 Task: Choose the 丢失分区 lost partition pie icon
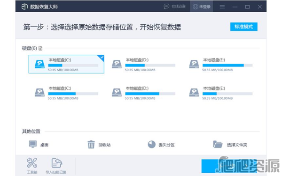tap(152, 144)
